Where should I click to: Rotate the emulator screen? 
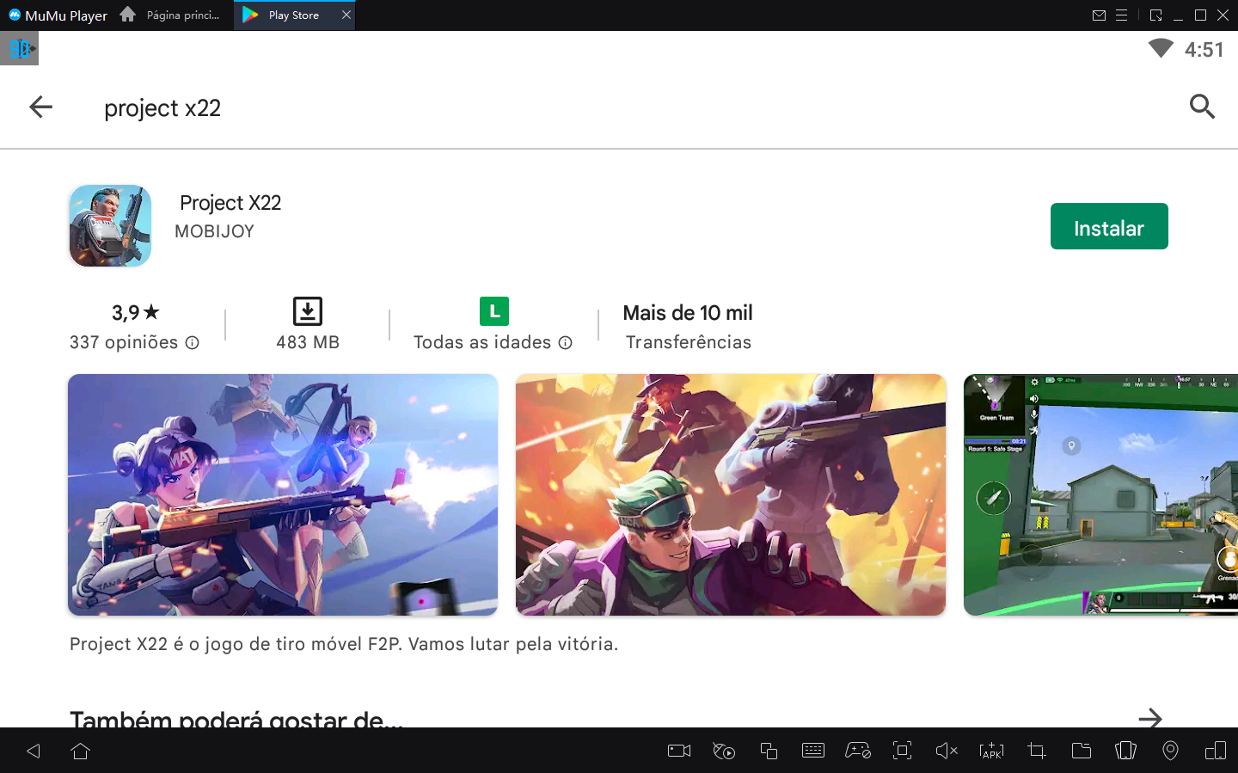[x=1215, y=750]
